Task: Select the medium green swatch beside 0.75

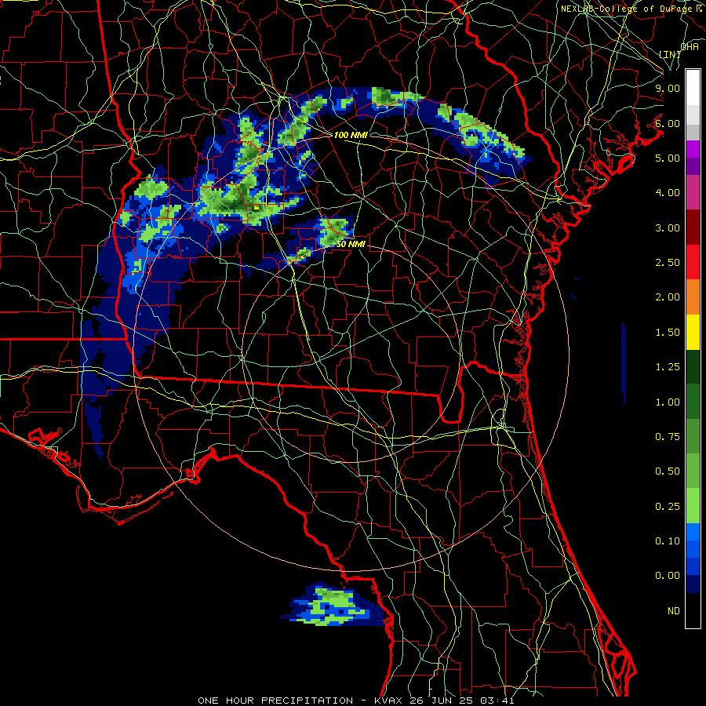Action: point(693,436)
